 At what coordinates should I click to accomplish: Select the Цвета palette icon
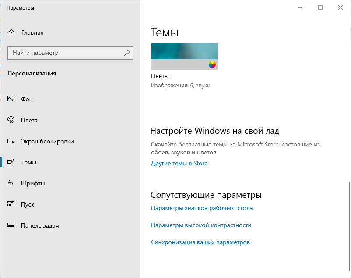(11, 120)
